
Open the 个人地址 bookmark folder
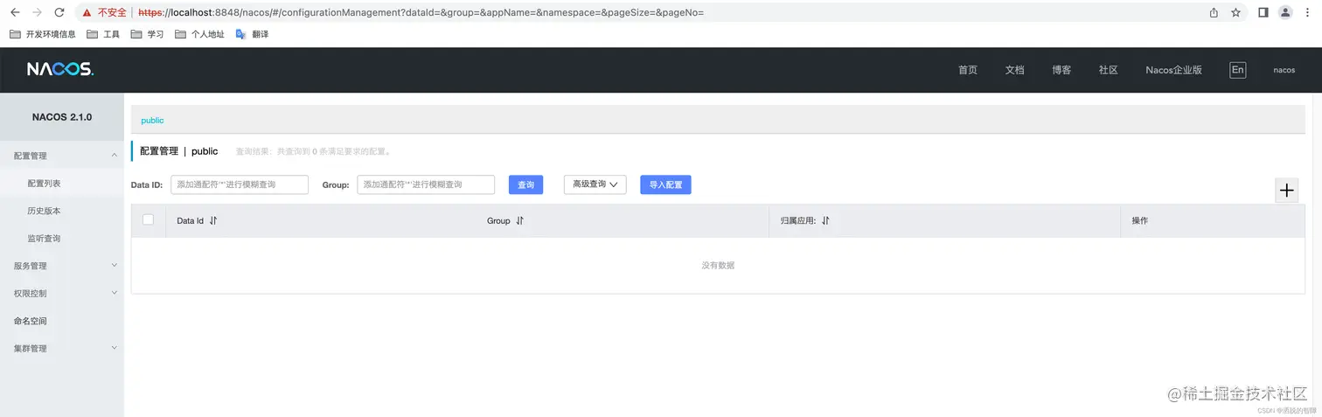(199, 34)
